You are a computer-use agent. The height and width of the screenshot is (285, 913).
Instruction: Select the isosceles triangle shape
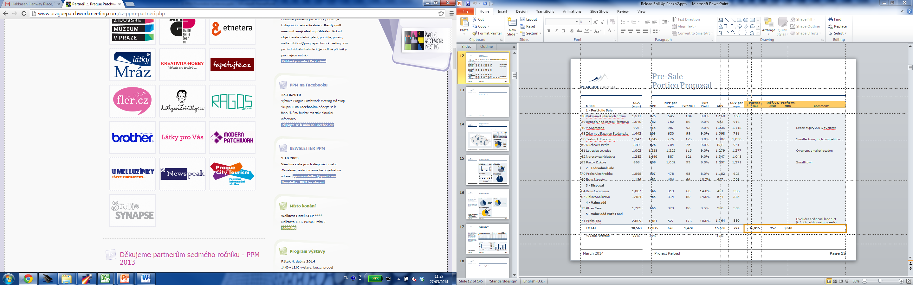coord(720,26)
